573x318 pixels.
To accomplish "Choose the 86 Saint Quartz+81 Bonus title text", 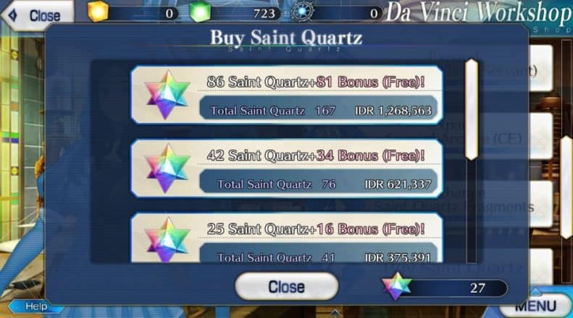I will pyautogui.click(x=316, y=82).
